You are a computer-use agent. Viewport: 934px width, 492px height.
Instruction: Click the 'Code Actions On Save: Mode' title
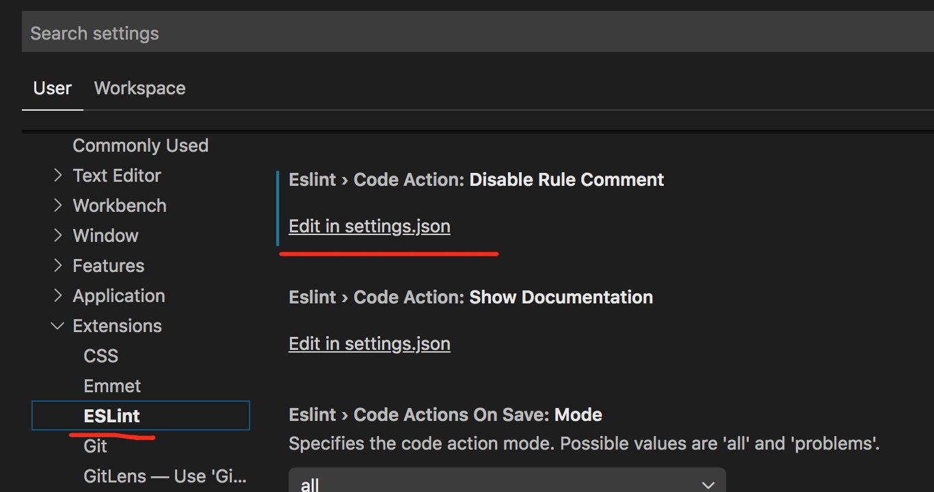point(445,415)
